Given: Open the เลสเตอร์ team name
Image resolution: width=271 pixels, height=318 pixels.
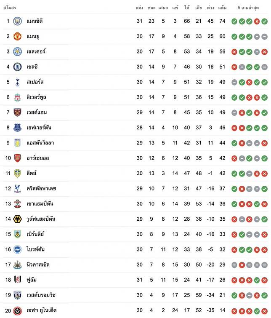Looking at the screenshot, I should [36, 51].
